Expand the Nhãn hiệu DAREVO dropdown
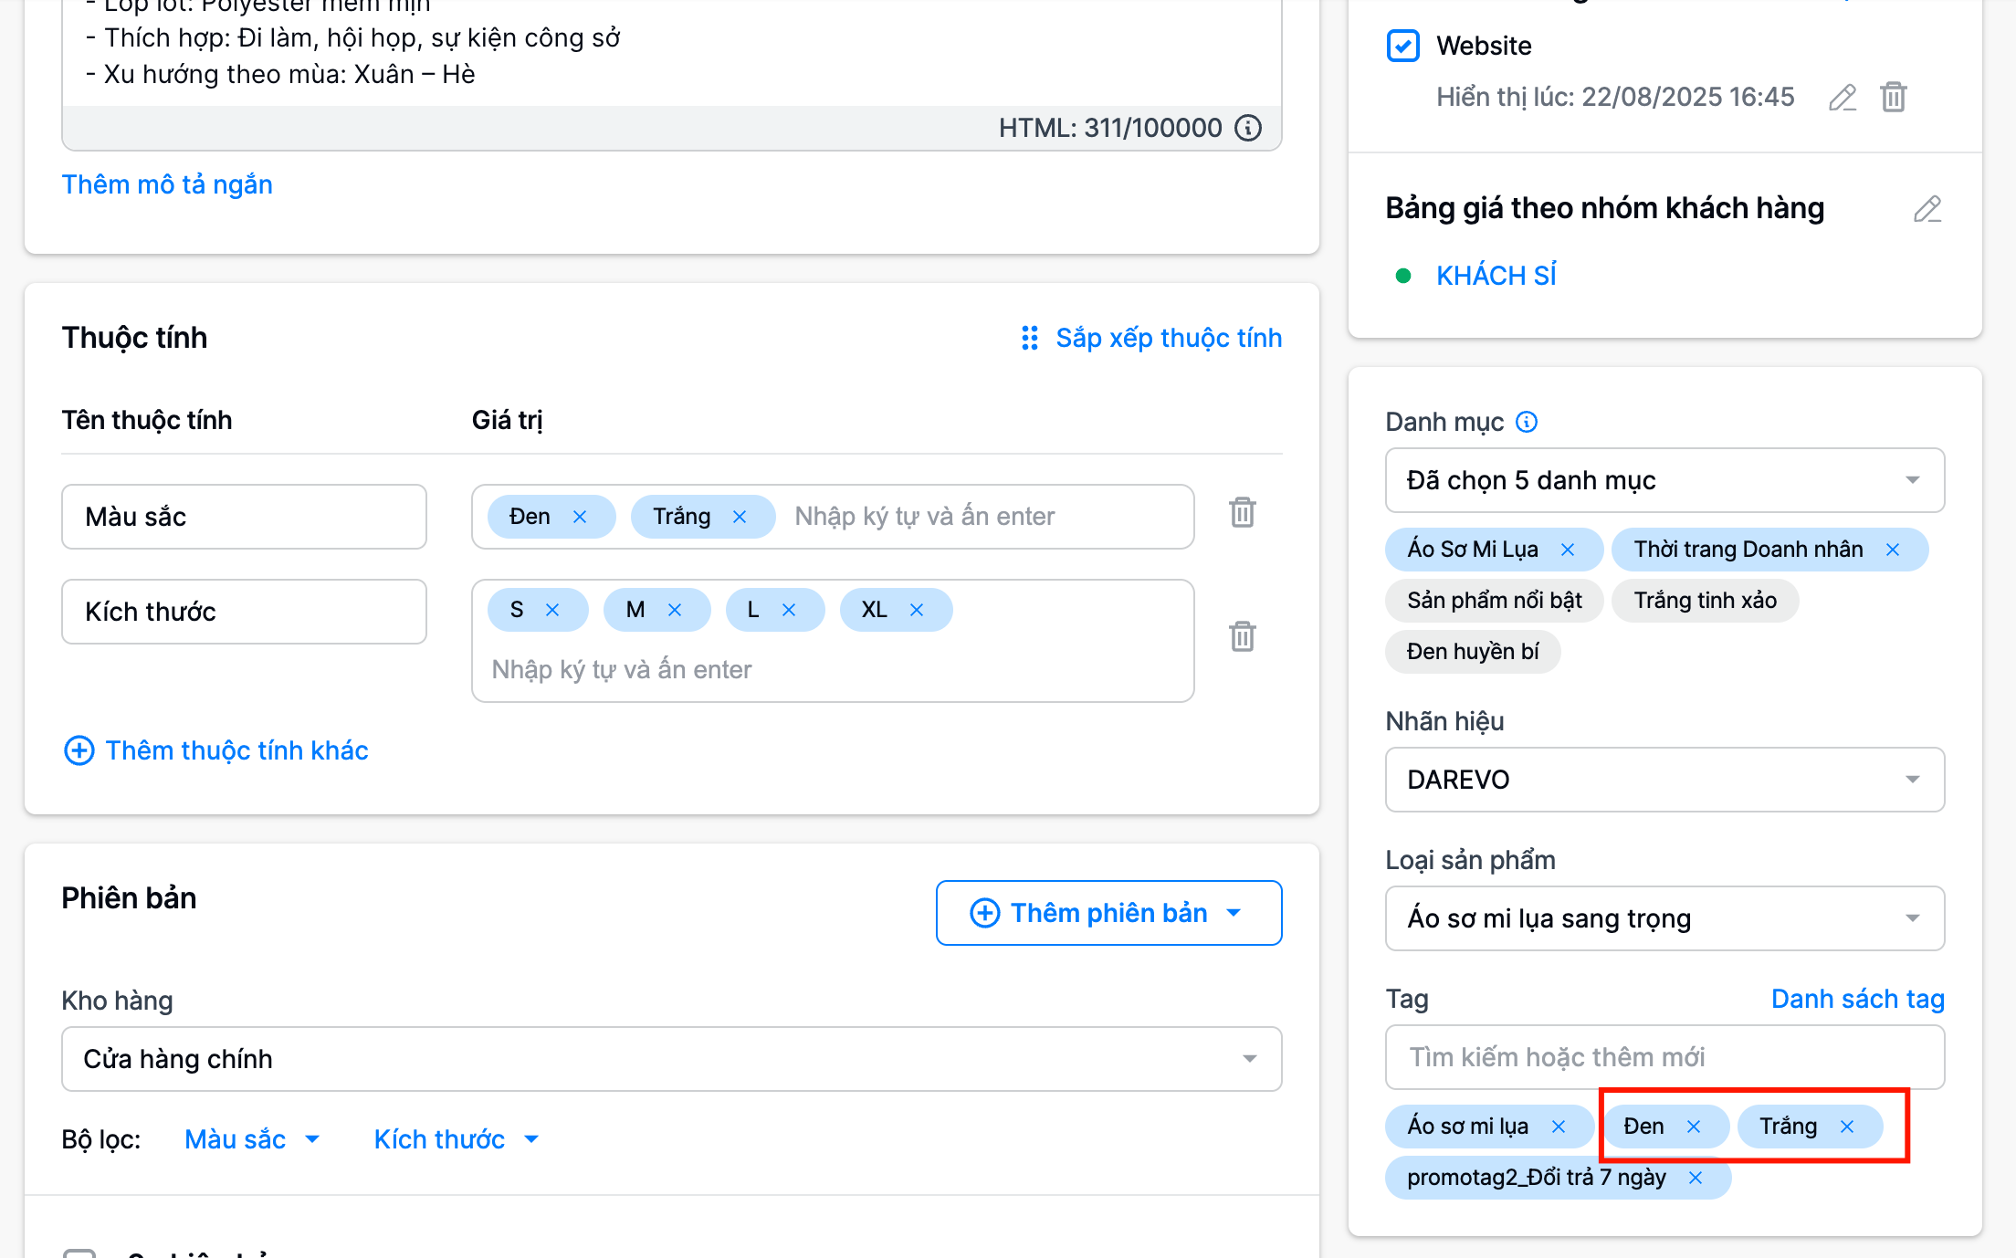 pyautogui.click(x=1664, y=780)
